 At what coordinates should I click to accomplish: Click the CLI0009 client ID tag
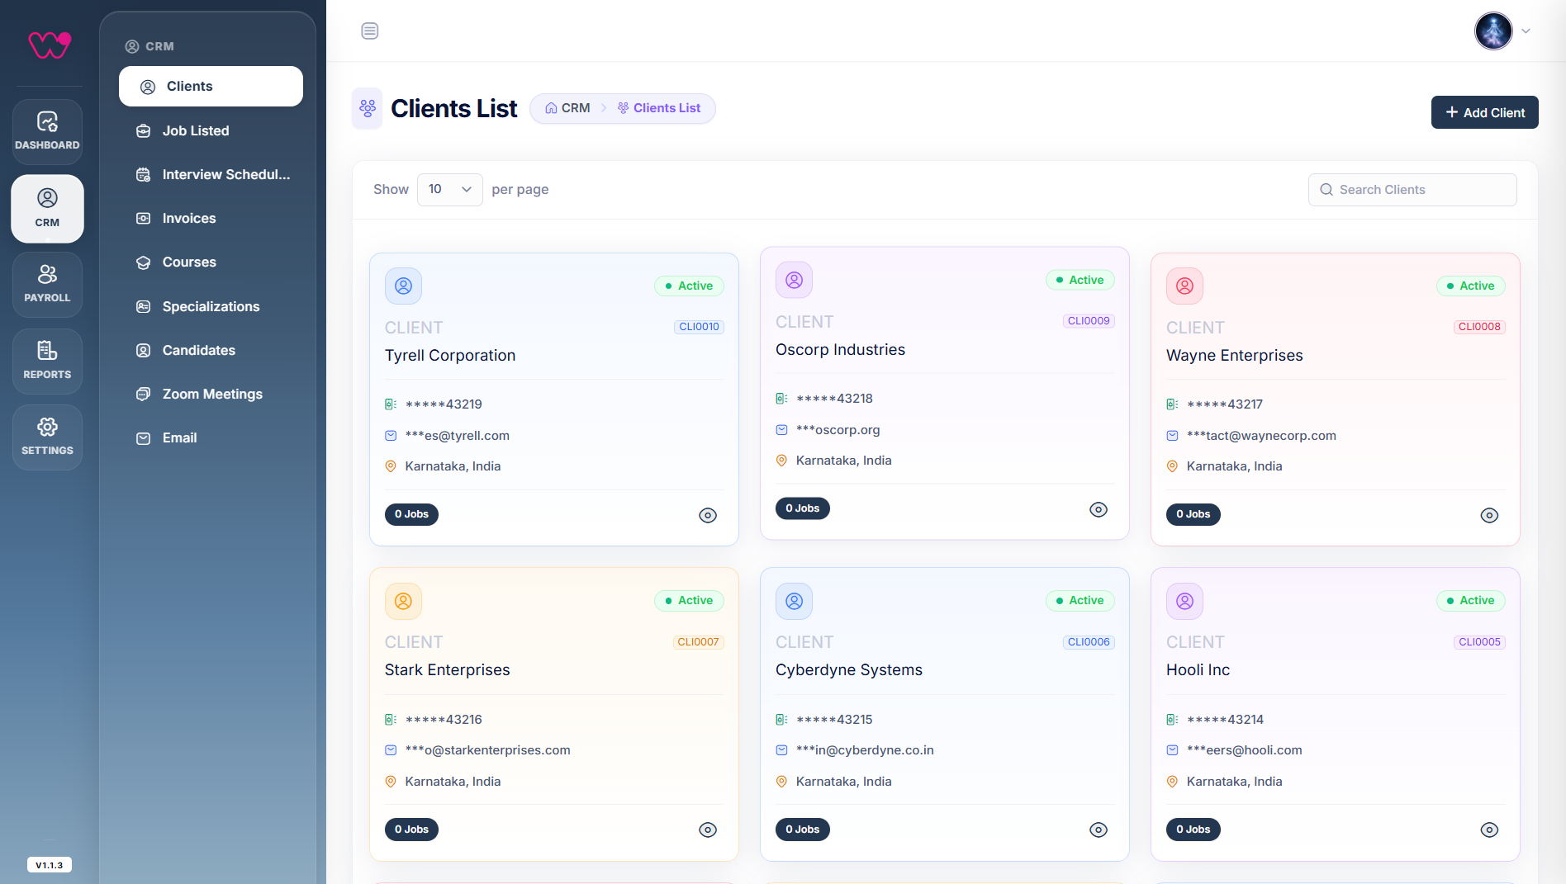[1089, 321]
